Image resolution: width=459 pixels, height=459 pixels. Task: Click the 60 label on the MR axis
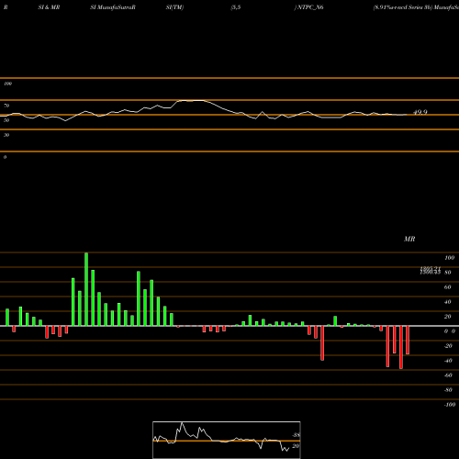point(448,287)
